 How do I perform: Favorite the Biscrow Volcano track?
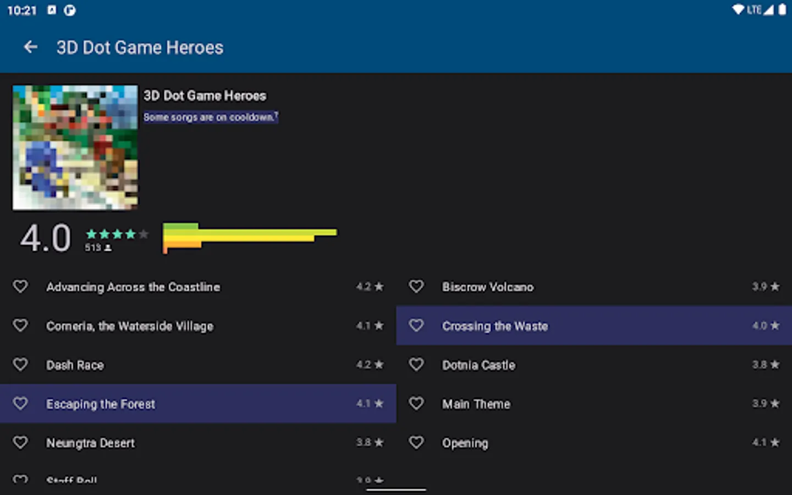point(416,287)
